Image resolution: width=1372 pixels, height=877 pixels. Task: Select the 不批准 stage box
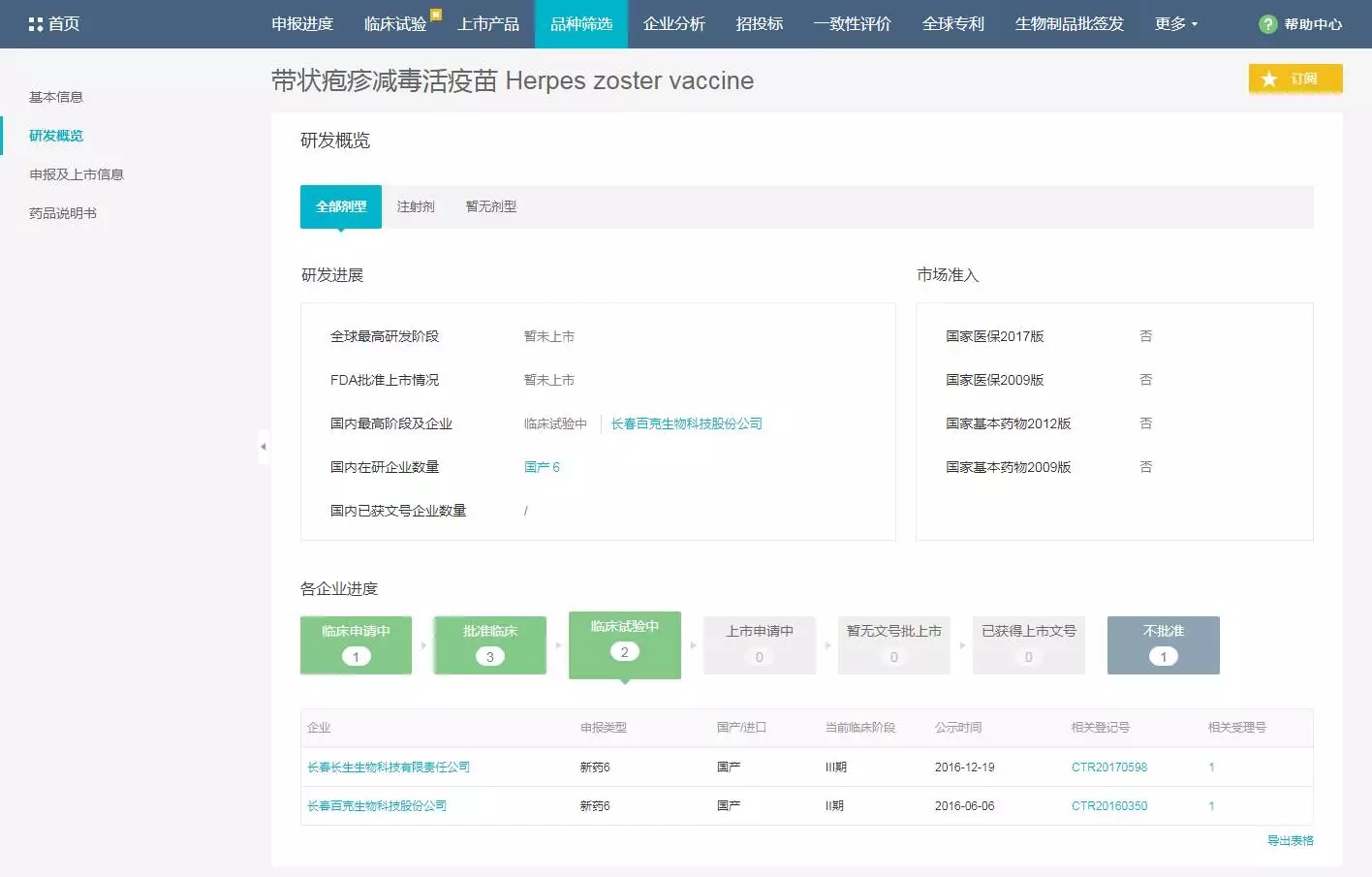tap(1163, 644)
